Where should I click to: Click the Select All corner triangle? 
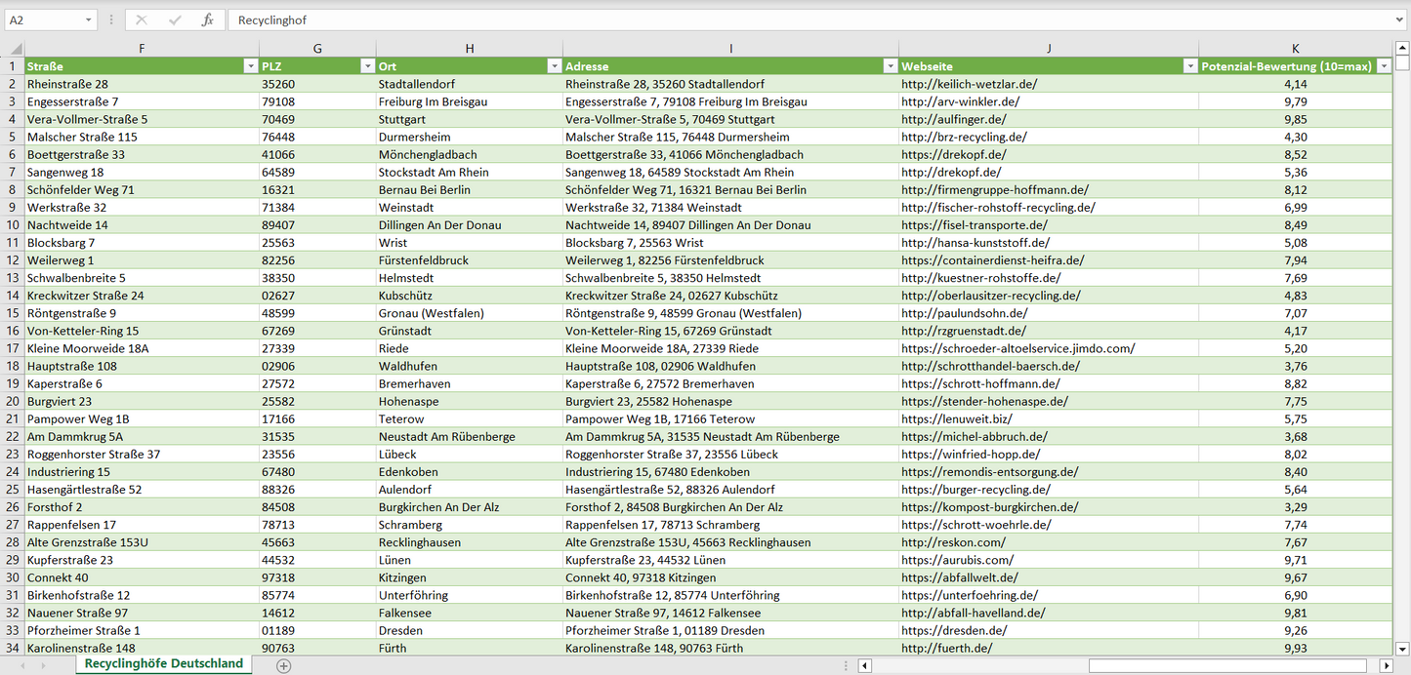(x=14, y=49)
